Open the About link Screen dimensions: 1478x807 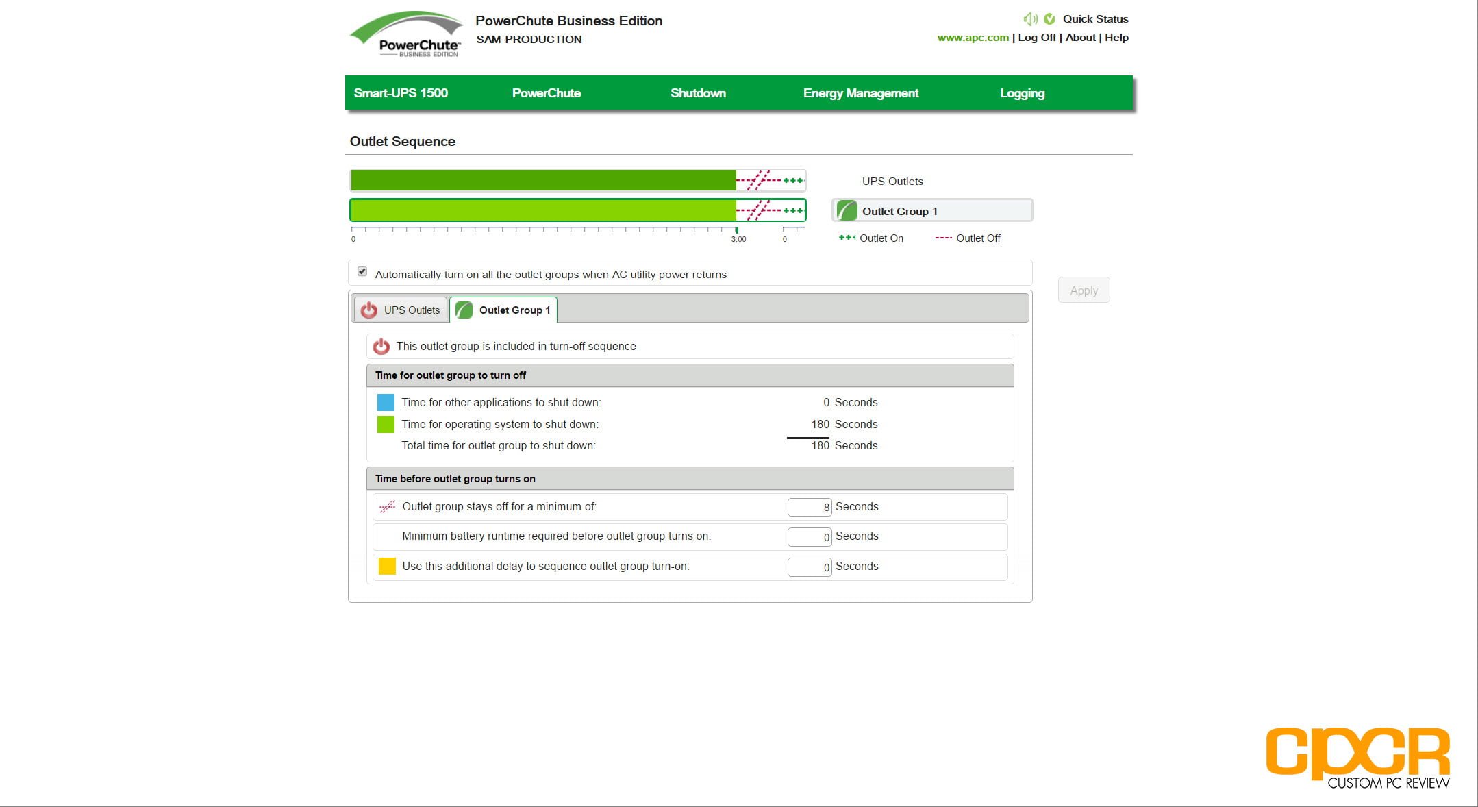click(x=1080, y=38)
